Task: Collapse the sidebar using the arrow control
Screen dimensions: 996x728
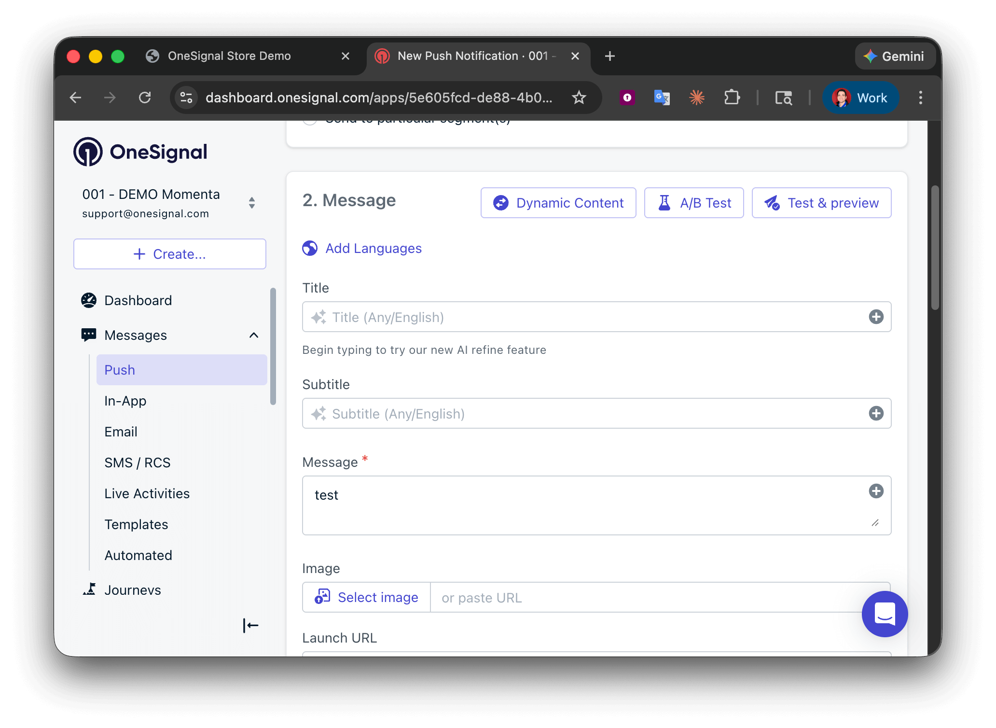Action: (x=250, y=625)
